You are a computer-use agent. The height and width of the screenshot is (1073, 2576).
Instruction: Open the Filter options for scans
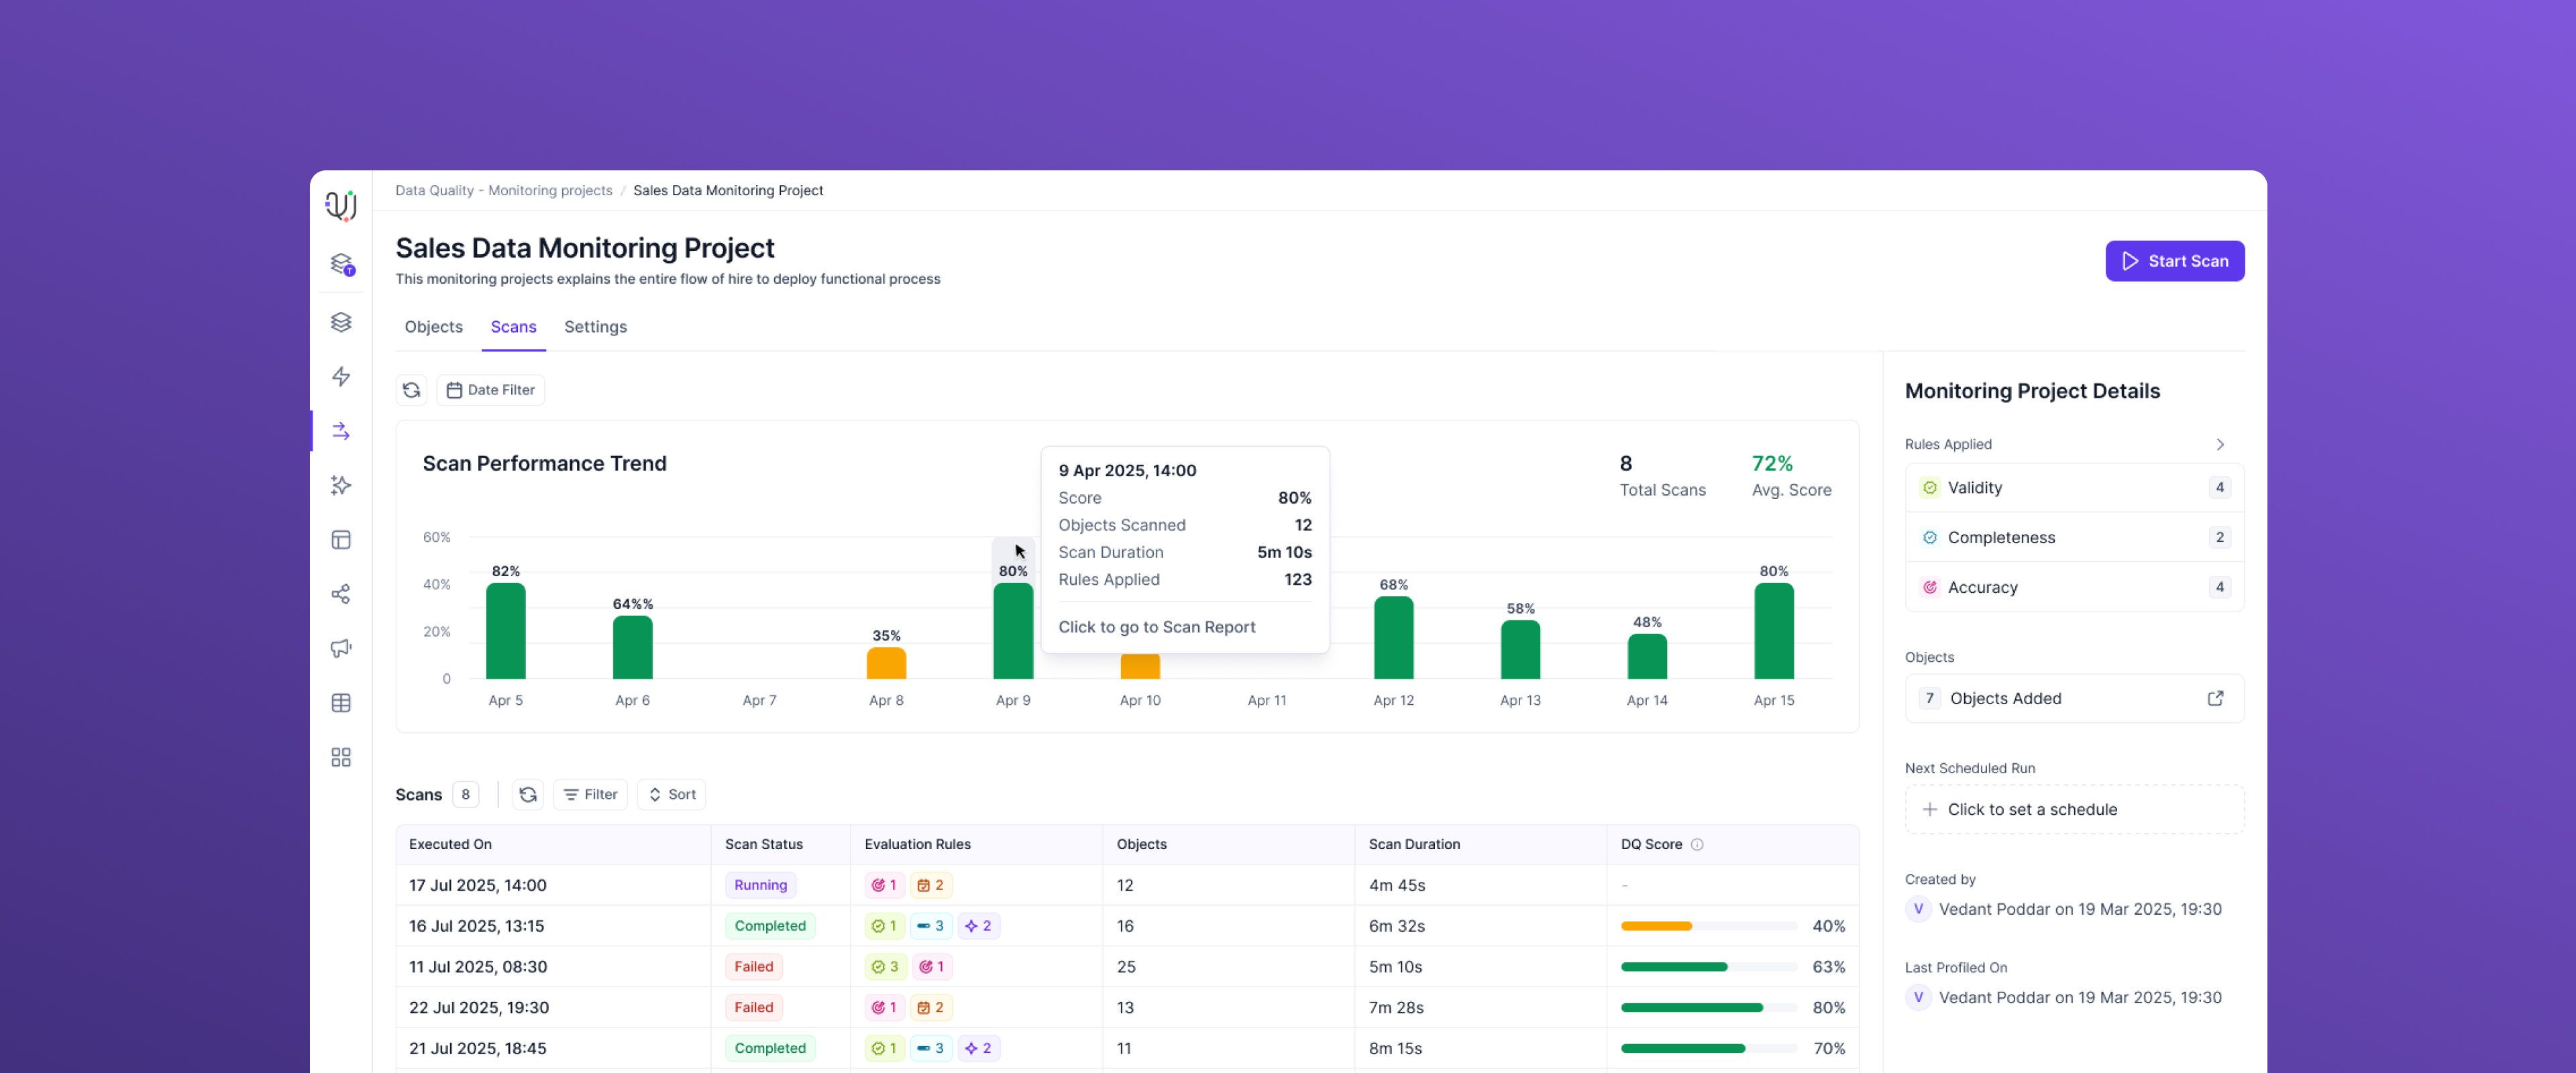[590, 794]
